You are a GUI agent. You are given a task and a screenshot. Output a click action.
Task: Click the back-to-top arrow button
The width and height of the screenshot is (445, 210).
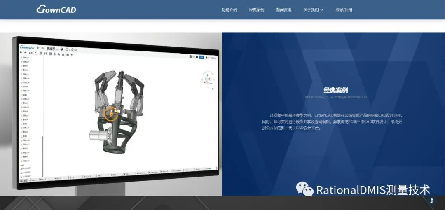[432, 201]
